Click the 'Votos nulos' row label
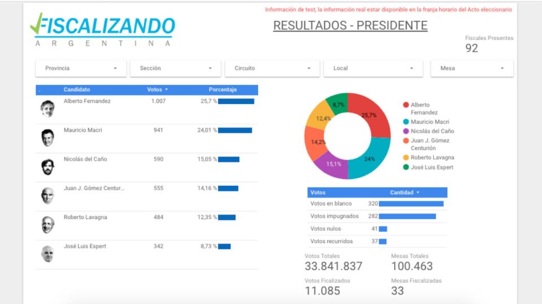The image size is (542, 304). pos(326,229)
